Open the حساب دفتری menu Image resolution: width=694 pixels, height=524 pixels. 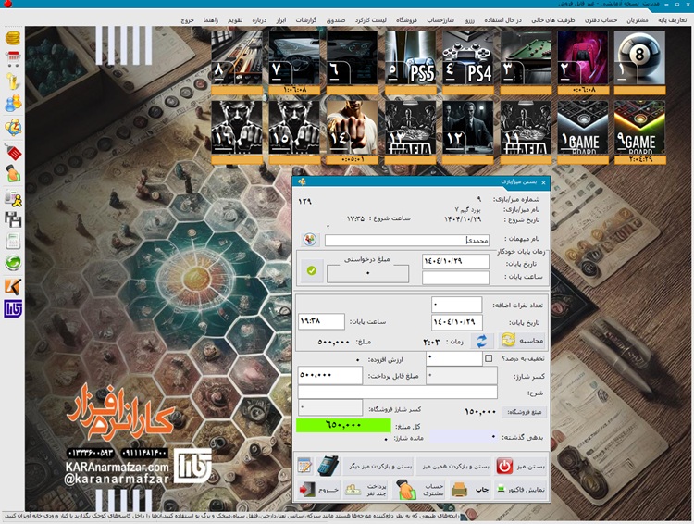(601, 20)
